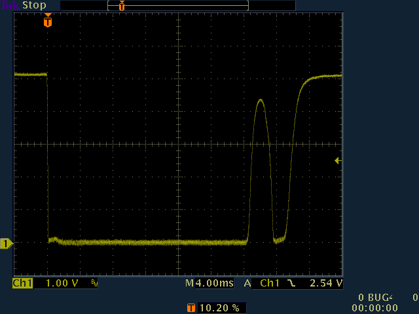This screenshot has height=314, width=419.
Task: Click the T marker in record view bar
Action: click(121, 5)
